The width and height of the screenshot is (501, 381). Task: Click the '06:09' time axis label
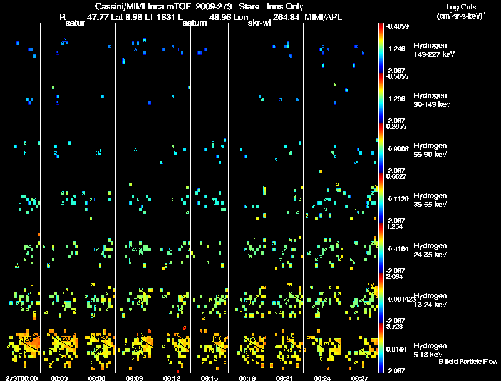[134, 378]
